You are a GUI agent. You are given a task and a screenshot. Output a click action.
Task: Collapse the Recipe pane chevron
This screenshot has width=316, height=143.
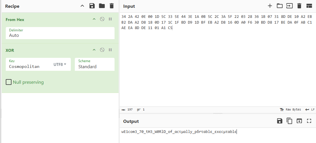click(x=82, y=6)
